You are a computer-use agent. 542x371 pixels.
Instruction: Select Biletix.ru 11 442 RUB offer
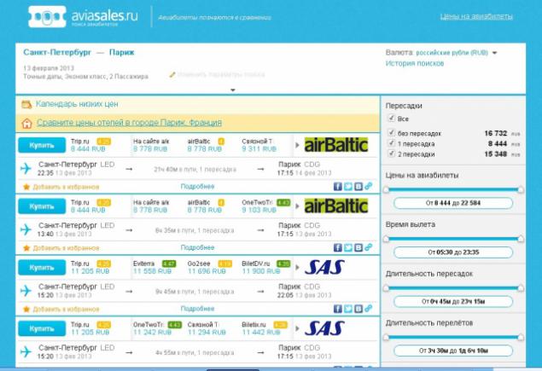click(x=265, y=328)
